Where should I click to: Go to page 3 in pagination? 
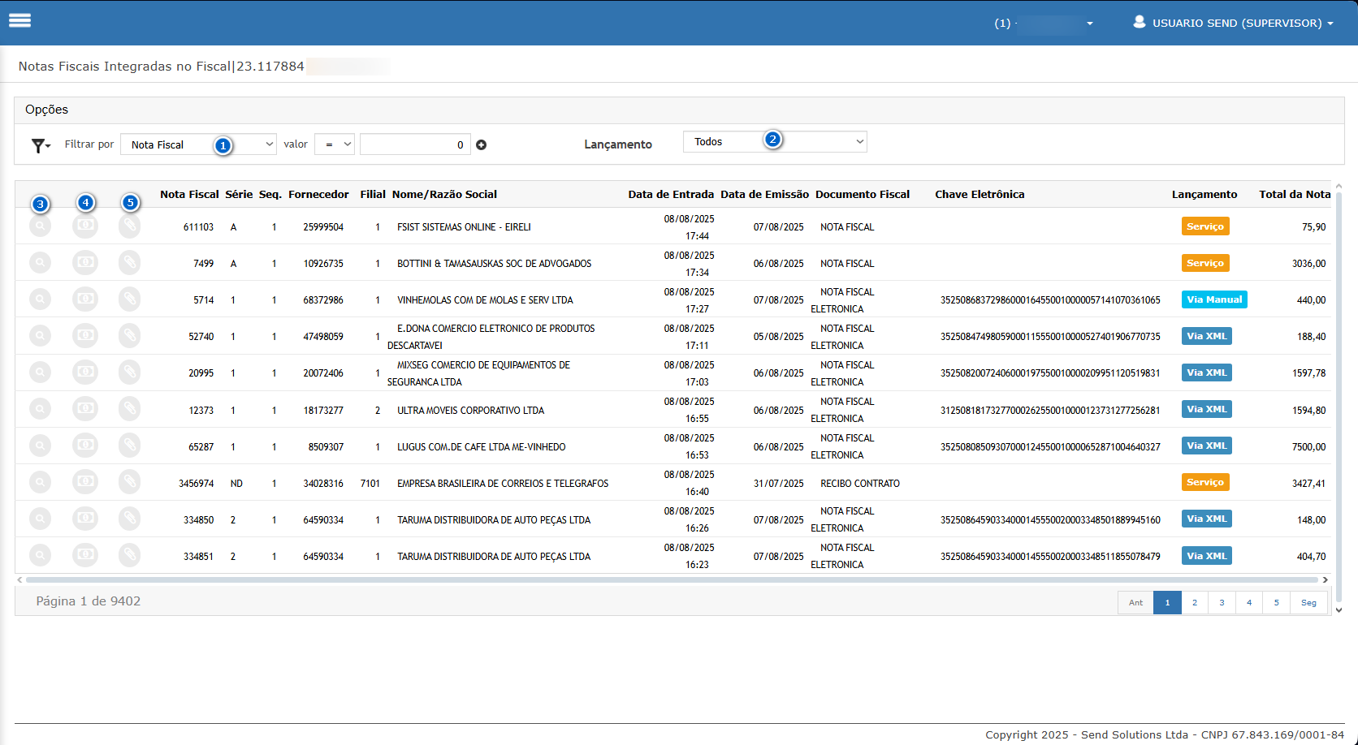pyautogui.click(x=1222, y=602)
